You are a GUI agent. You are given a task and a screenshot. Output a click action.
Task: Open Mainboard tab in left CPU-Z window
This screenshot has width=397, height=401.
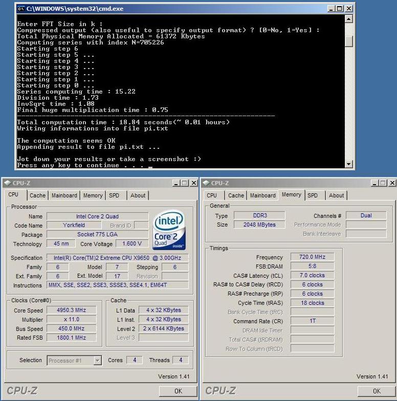pos(64,195)
